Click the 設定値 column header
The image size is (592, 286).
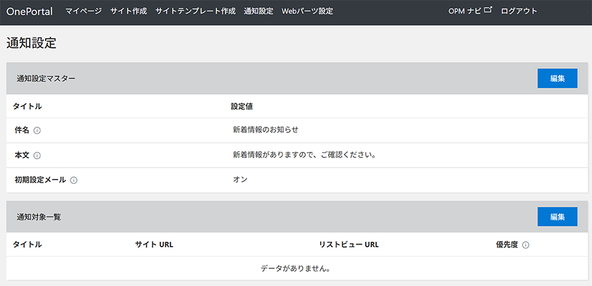tap(242, 106)
